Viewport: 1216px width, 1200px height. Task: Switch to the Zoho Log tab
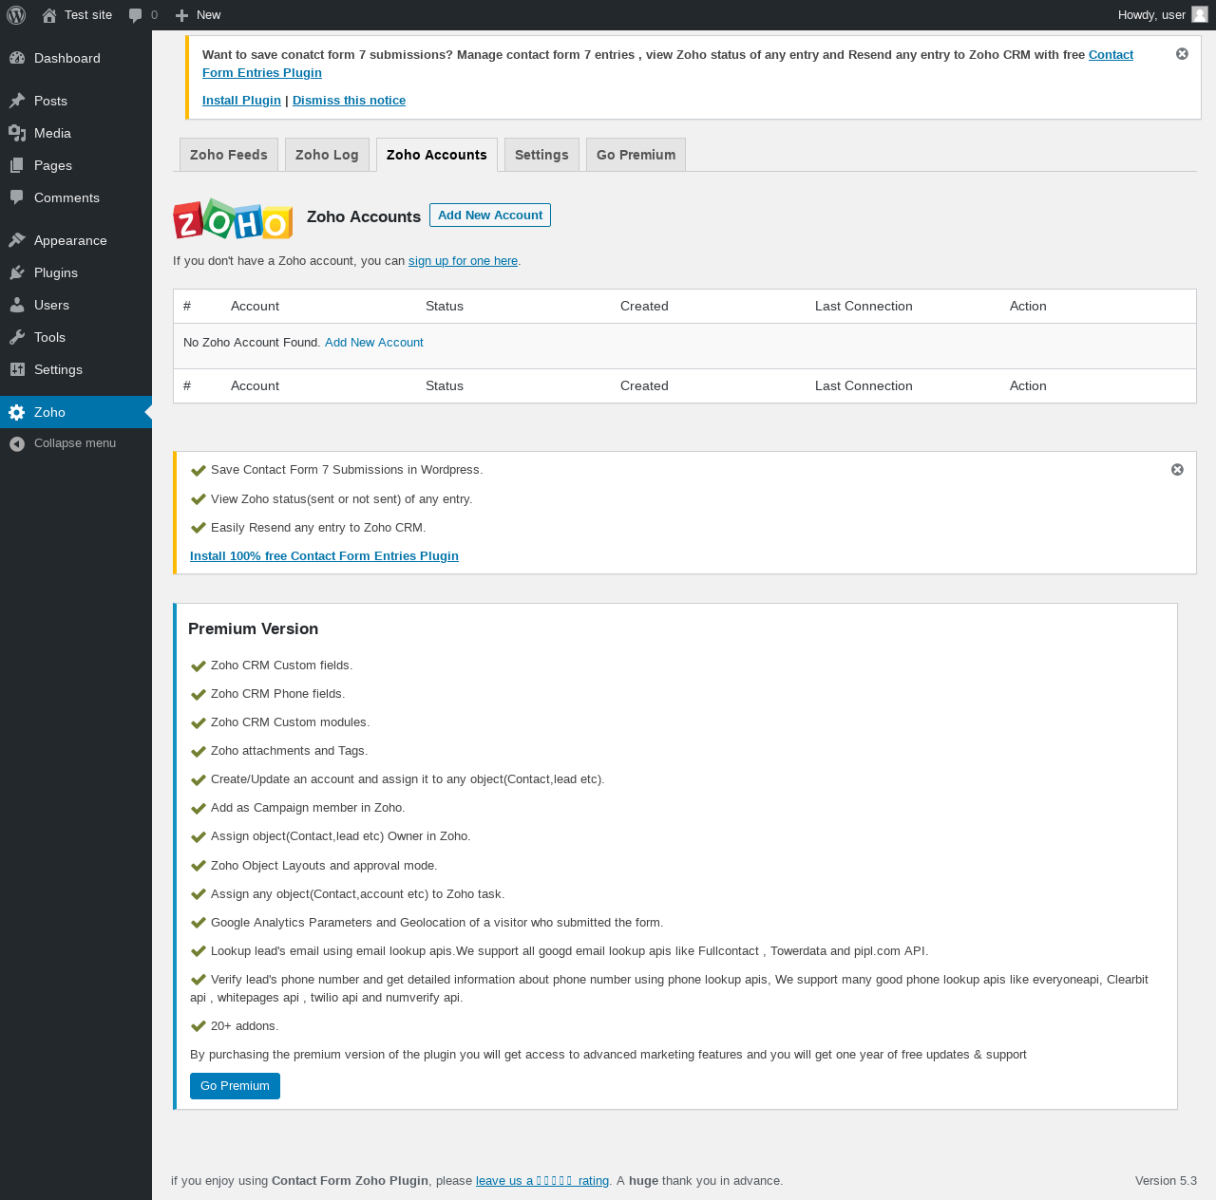click(327, 155)
